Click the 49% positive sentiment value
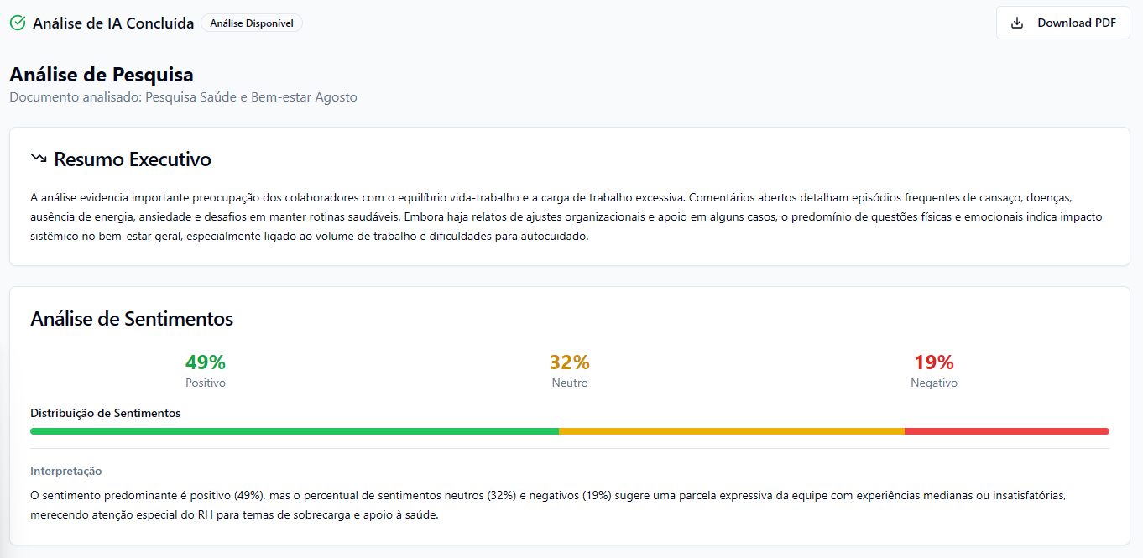 206,362
